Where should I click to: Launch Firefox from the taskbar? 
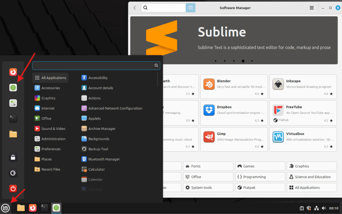coord(33,208)
